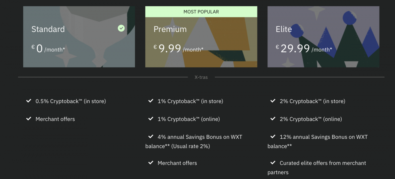Click the Elite plan title text
395x179 pixels.
(284, 29)
